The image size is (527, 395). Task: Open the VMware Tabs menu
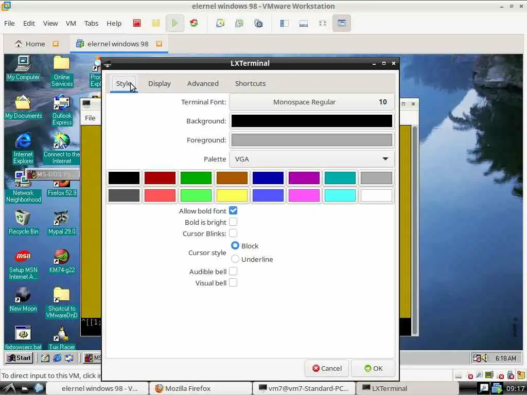[x=91, y=23]
